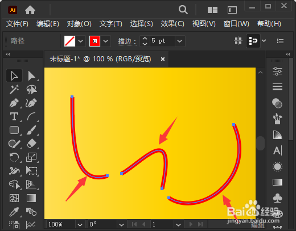Click the fill color swatch (none)
Viewport: 296px width, 231px height.
point(70,41)
